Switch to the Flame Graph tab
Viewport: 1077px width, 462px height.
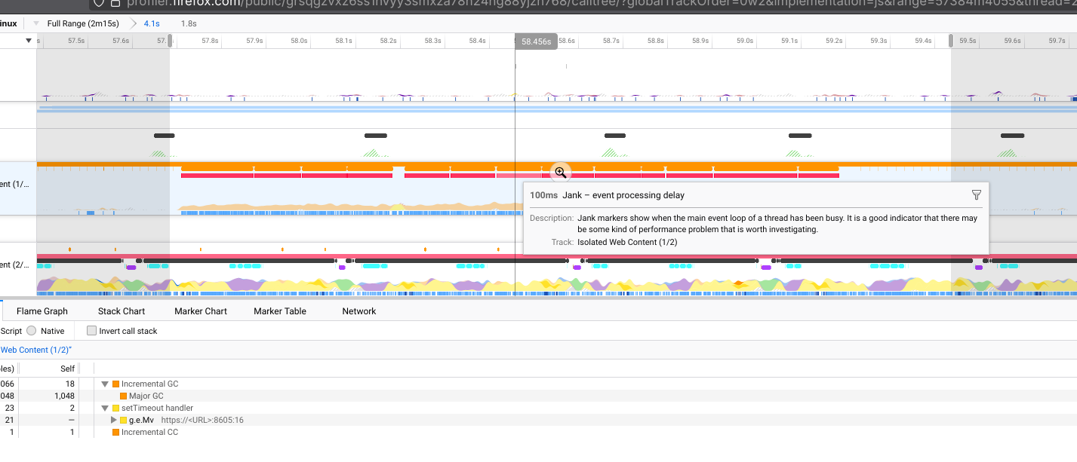click(42, 311)
